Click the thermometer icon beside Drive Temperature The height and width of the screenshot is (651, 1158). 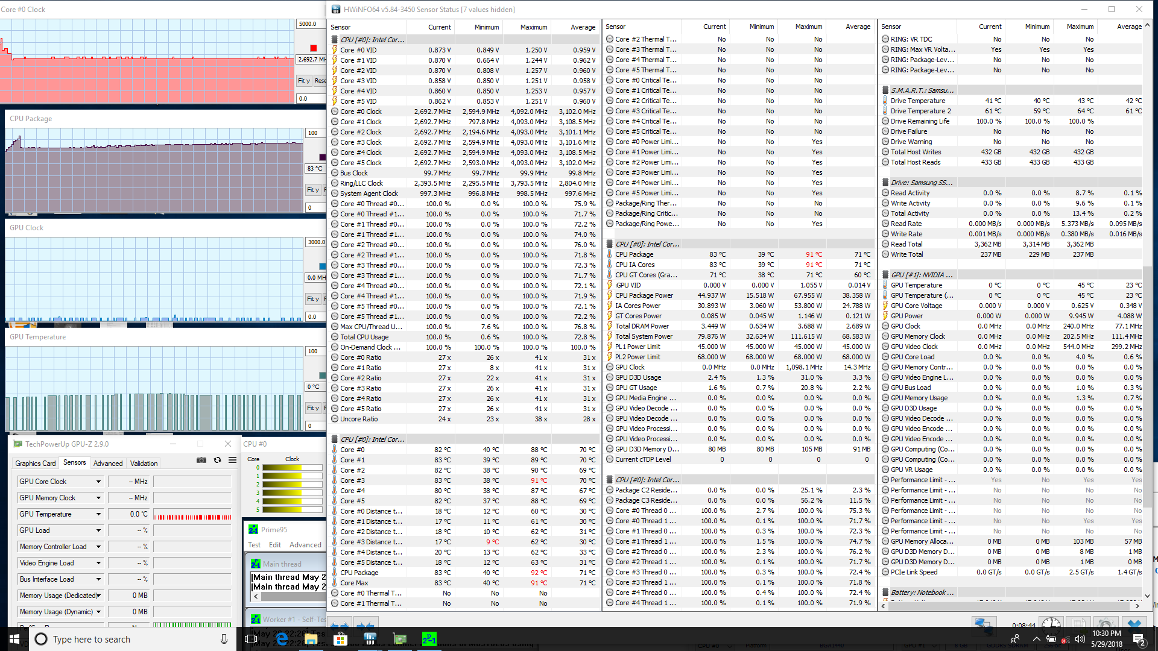pyautogui.click(x=885, y=101)
